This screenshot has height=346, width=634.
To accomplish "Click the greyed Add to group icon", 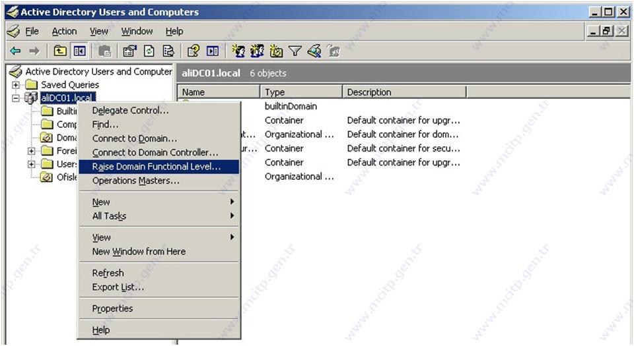I will click(x=334, y=51).
